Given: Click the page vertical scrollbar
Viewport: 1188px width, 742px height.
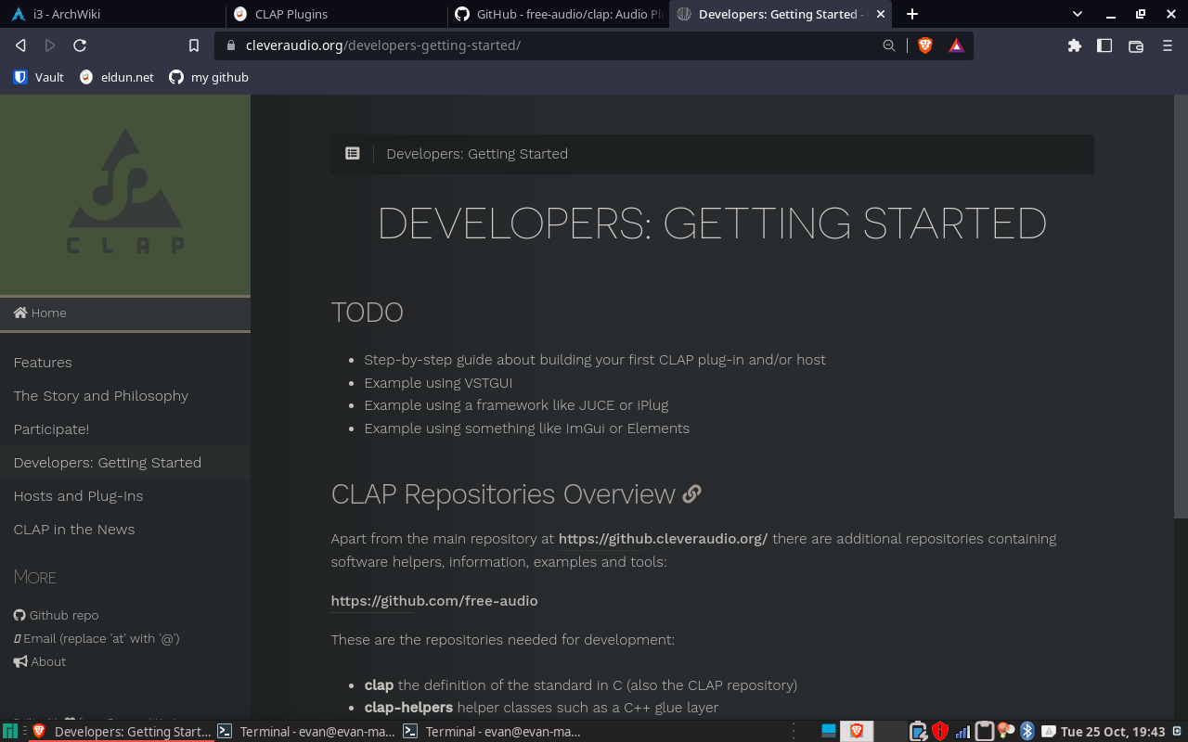Looking at the screenshot, I should pos(1181,306).
